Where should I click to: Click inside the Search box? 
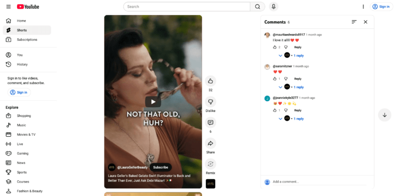187,7
